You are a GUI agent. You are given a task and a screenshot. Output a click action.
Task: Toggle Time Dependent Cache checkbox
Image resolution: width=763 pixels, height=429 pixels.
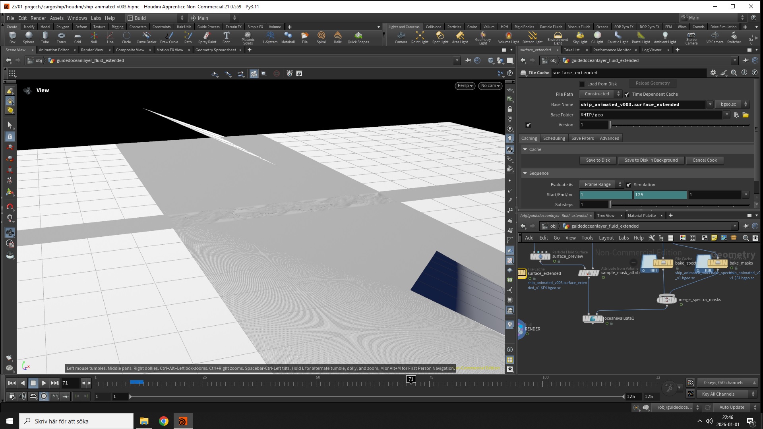pyautogui.click(x=627, y=95)
